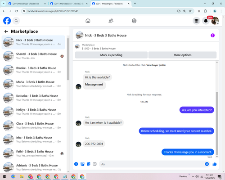225x180 pixels.
Task: Open Fathi conversation in list
Action: tap(33, 153)
